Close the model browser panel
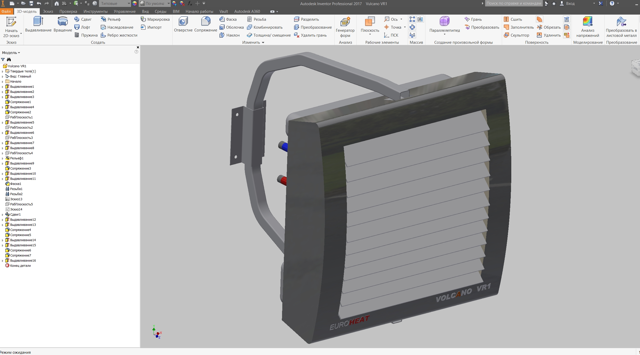 coord(138,47)
